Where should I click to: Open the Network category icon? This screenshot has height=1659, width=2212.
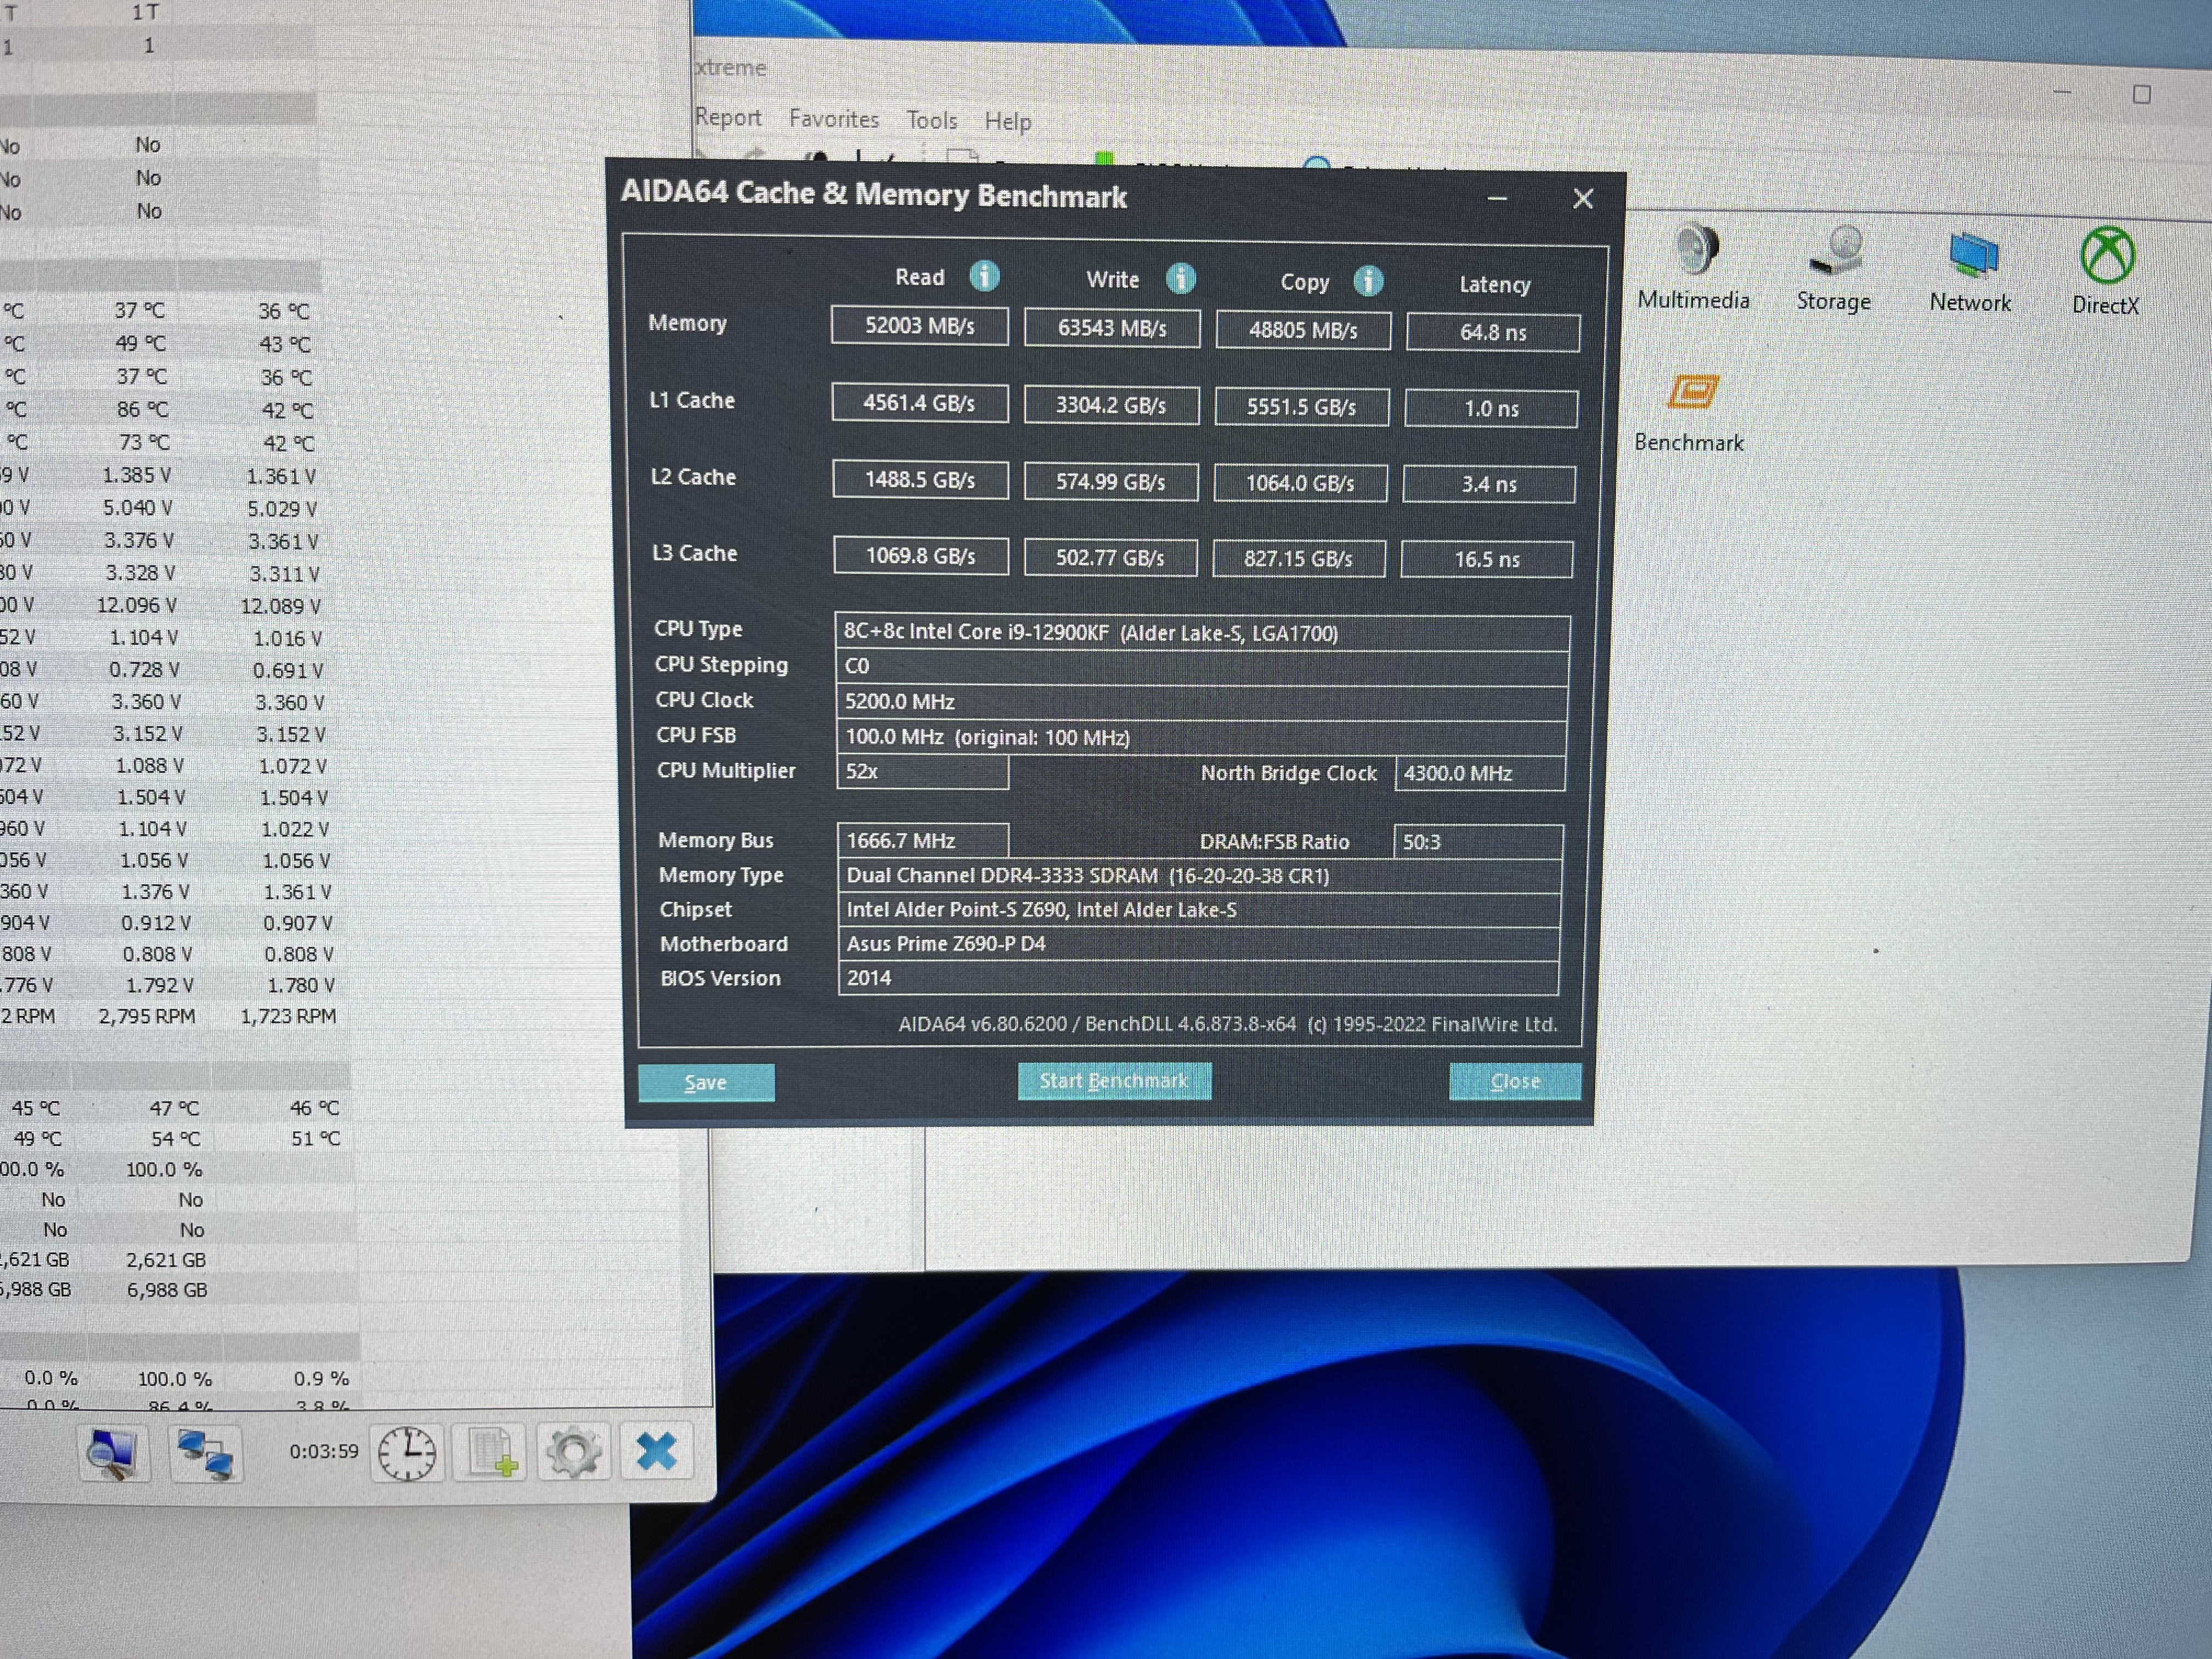tap(1971, 254)
